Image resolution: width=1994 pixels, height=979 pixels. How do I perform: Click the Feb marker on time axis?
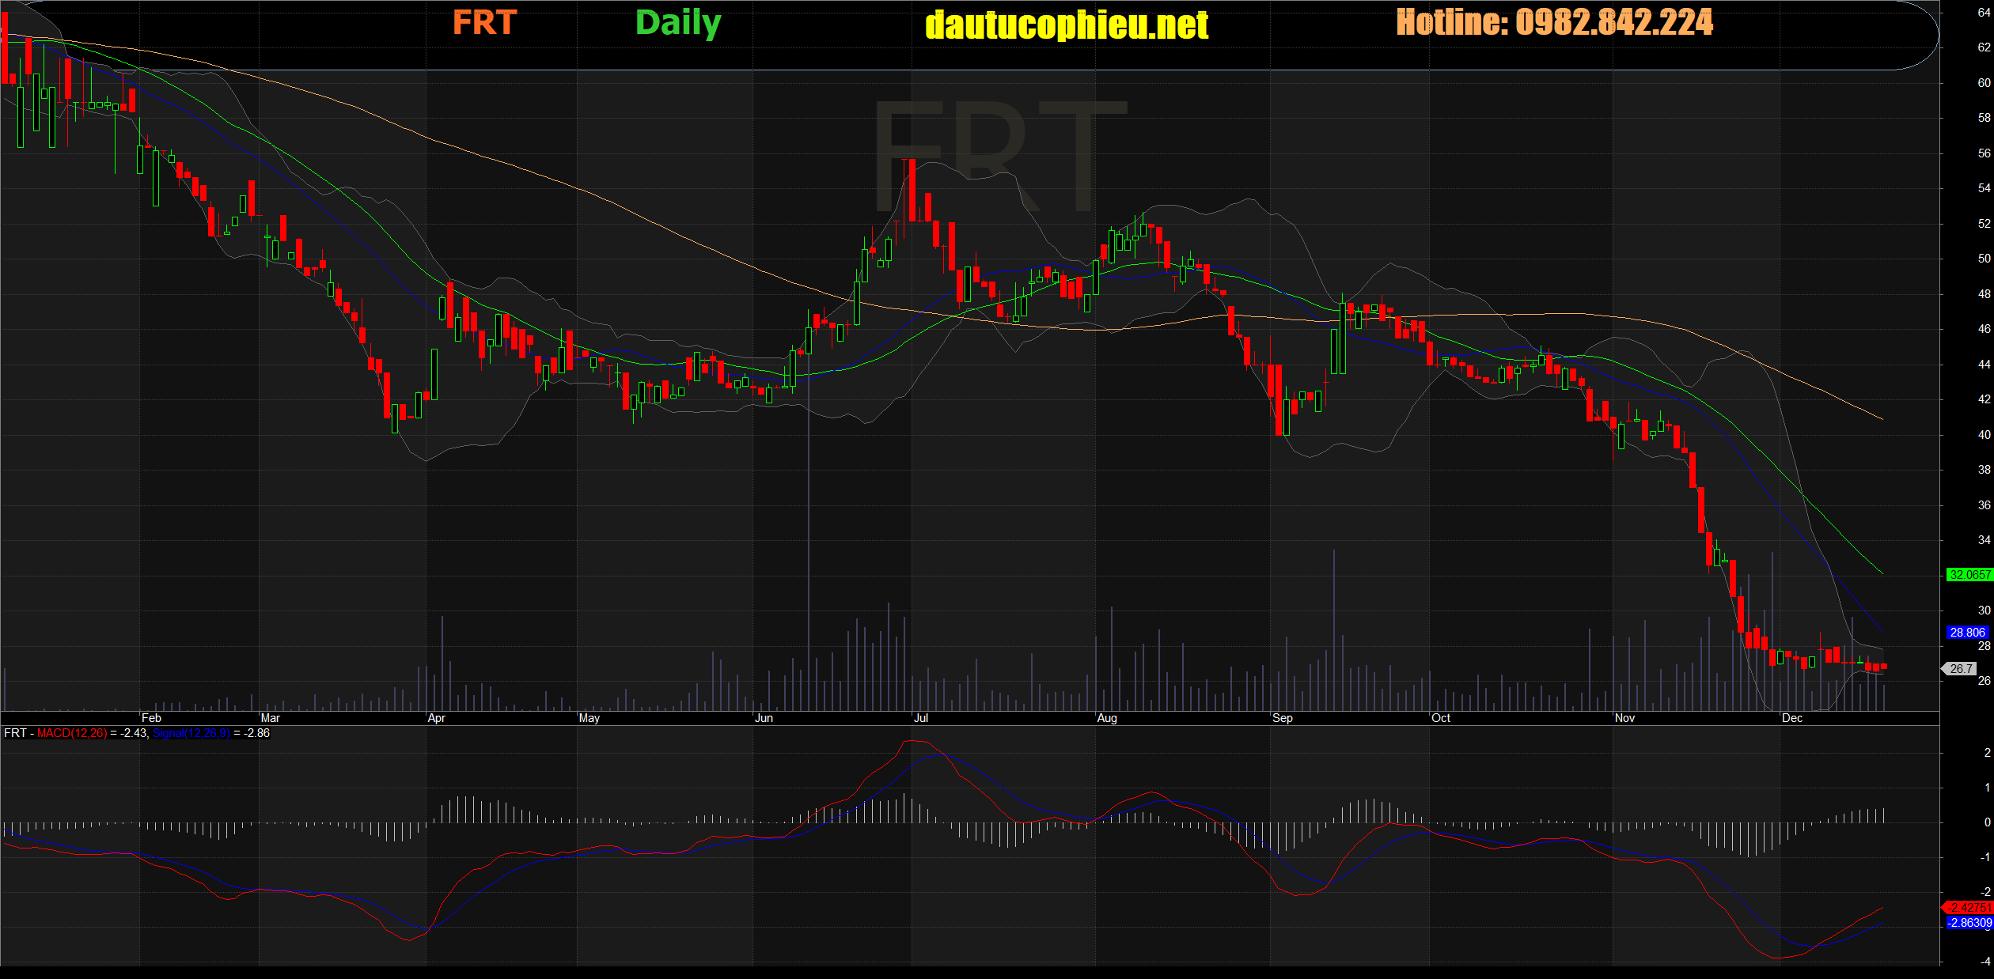click(151, 718)
